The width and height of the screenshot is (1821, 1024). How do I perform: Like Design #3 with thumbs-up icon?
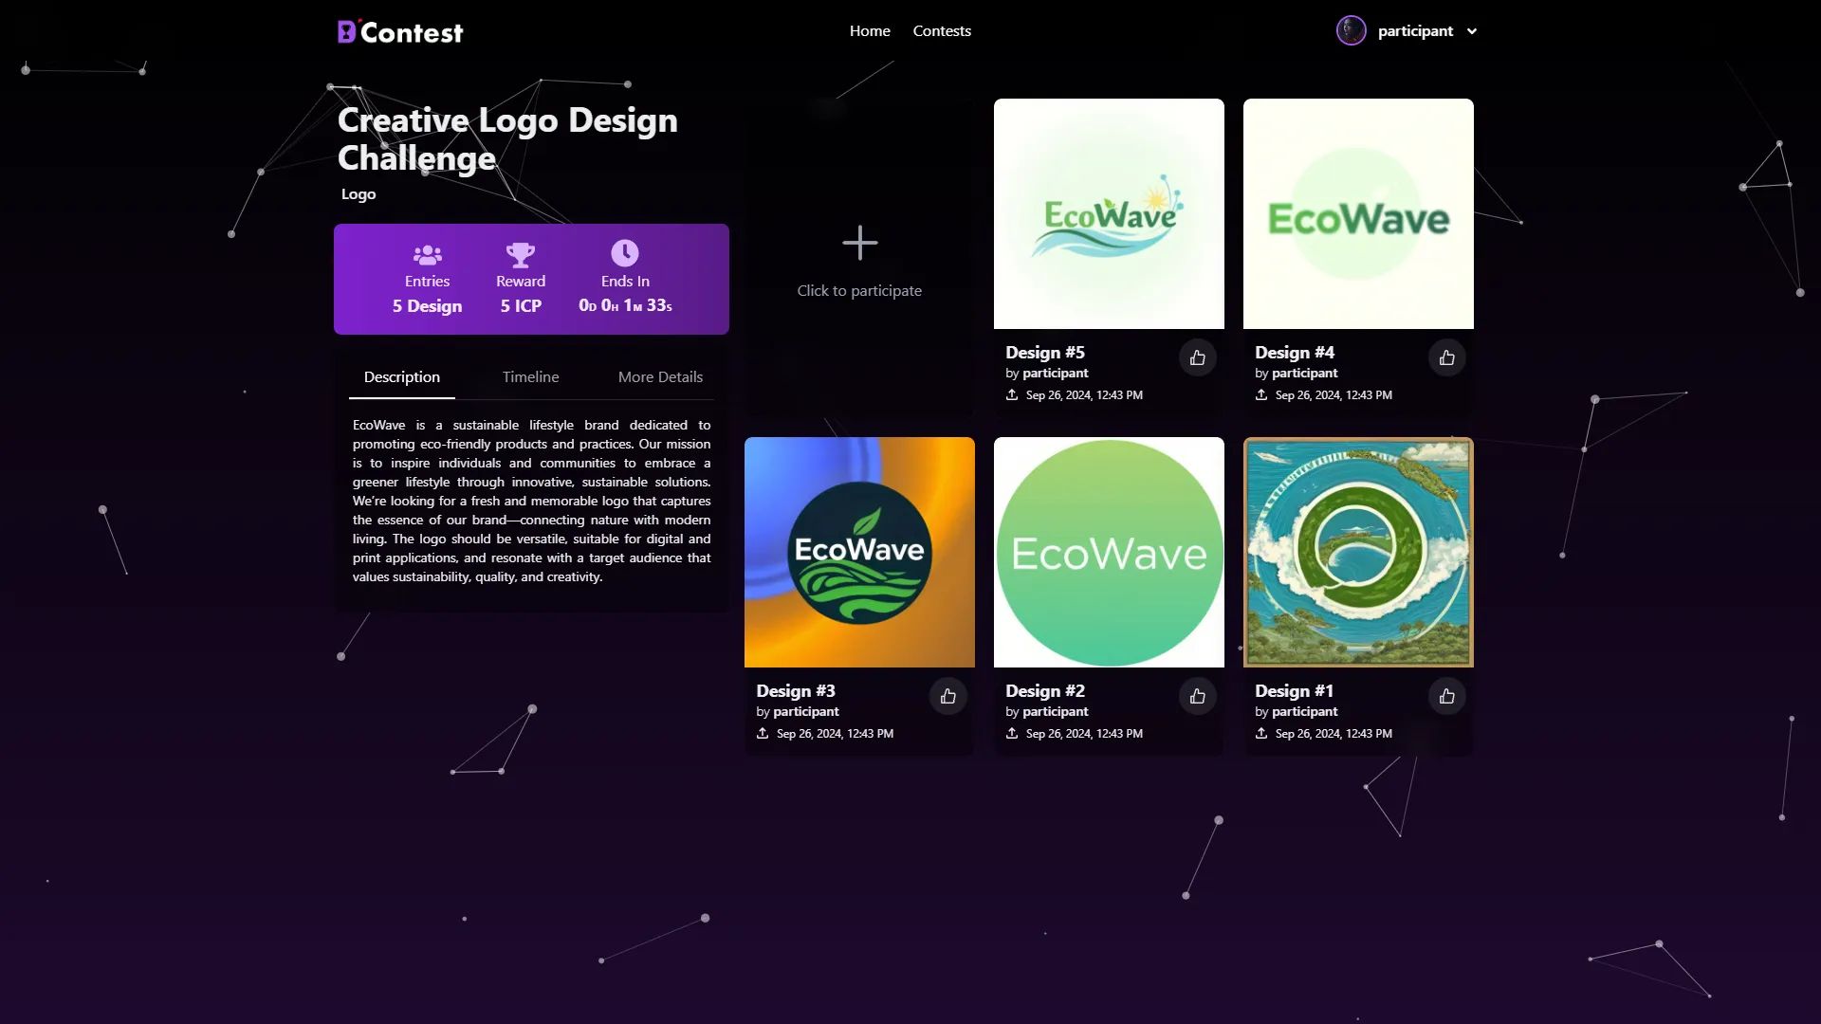click(x=947, y=697)
